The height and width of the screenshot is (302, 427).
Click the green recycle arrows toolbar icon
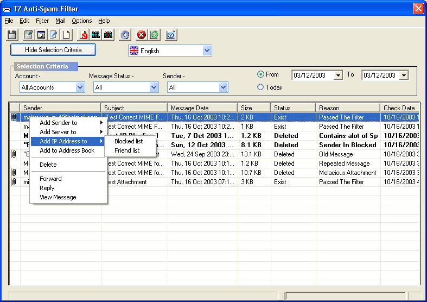pyautogui.click(x=154, y=35)
